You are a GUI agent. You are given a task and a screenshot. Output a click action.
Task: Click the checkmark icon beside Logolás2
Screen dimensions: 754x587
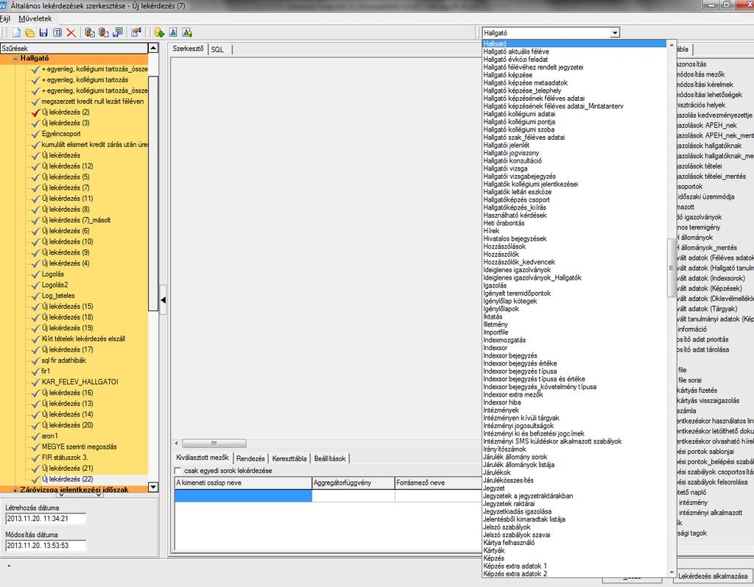tap(35, 285)
